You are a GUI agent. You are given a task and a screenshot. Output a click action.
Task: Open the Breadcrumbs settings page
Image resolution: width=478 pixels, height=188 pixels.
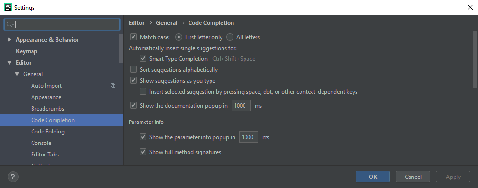point(47,109)
